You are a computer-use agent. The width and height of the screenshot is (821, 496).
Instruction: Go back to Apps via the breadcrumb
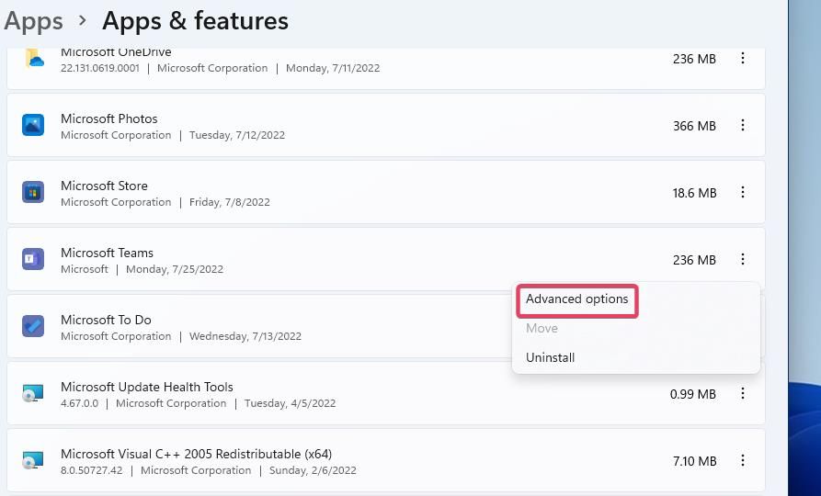tap(33, 21)
